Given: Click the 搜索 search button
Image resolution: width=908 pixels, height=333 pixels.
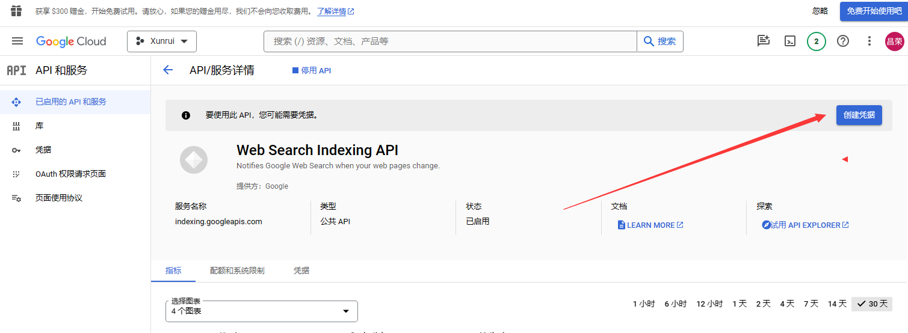Looking at the screenshot, I should (660, 41).
